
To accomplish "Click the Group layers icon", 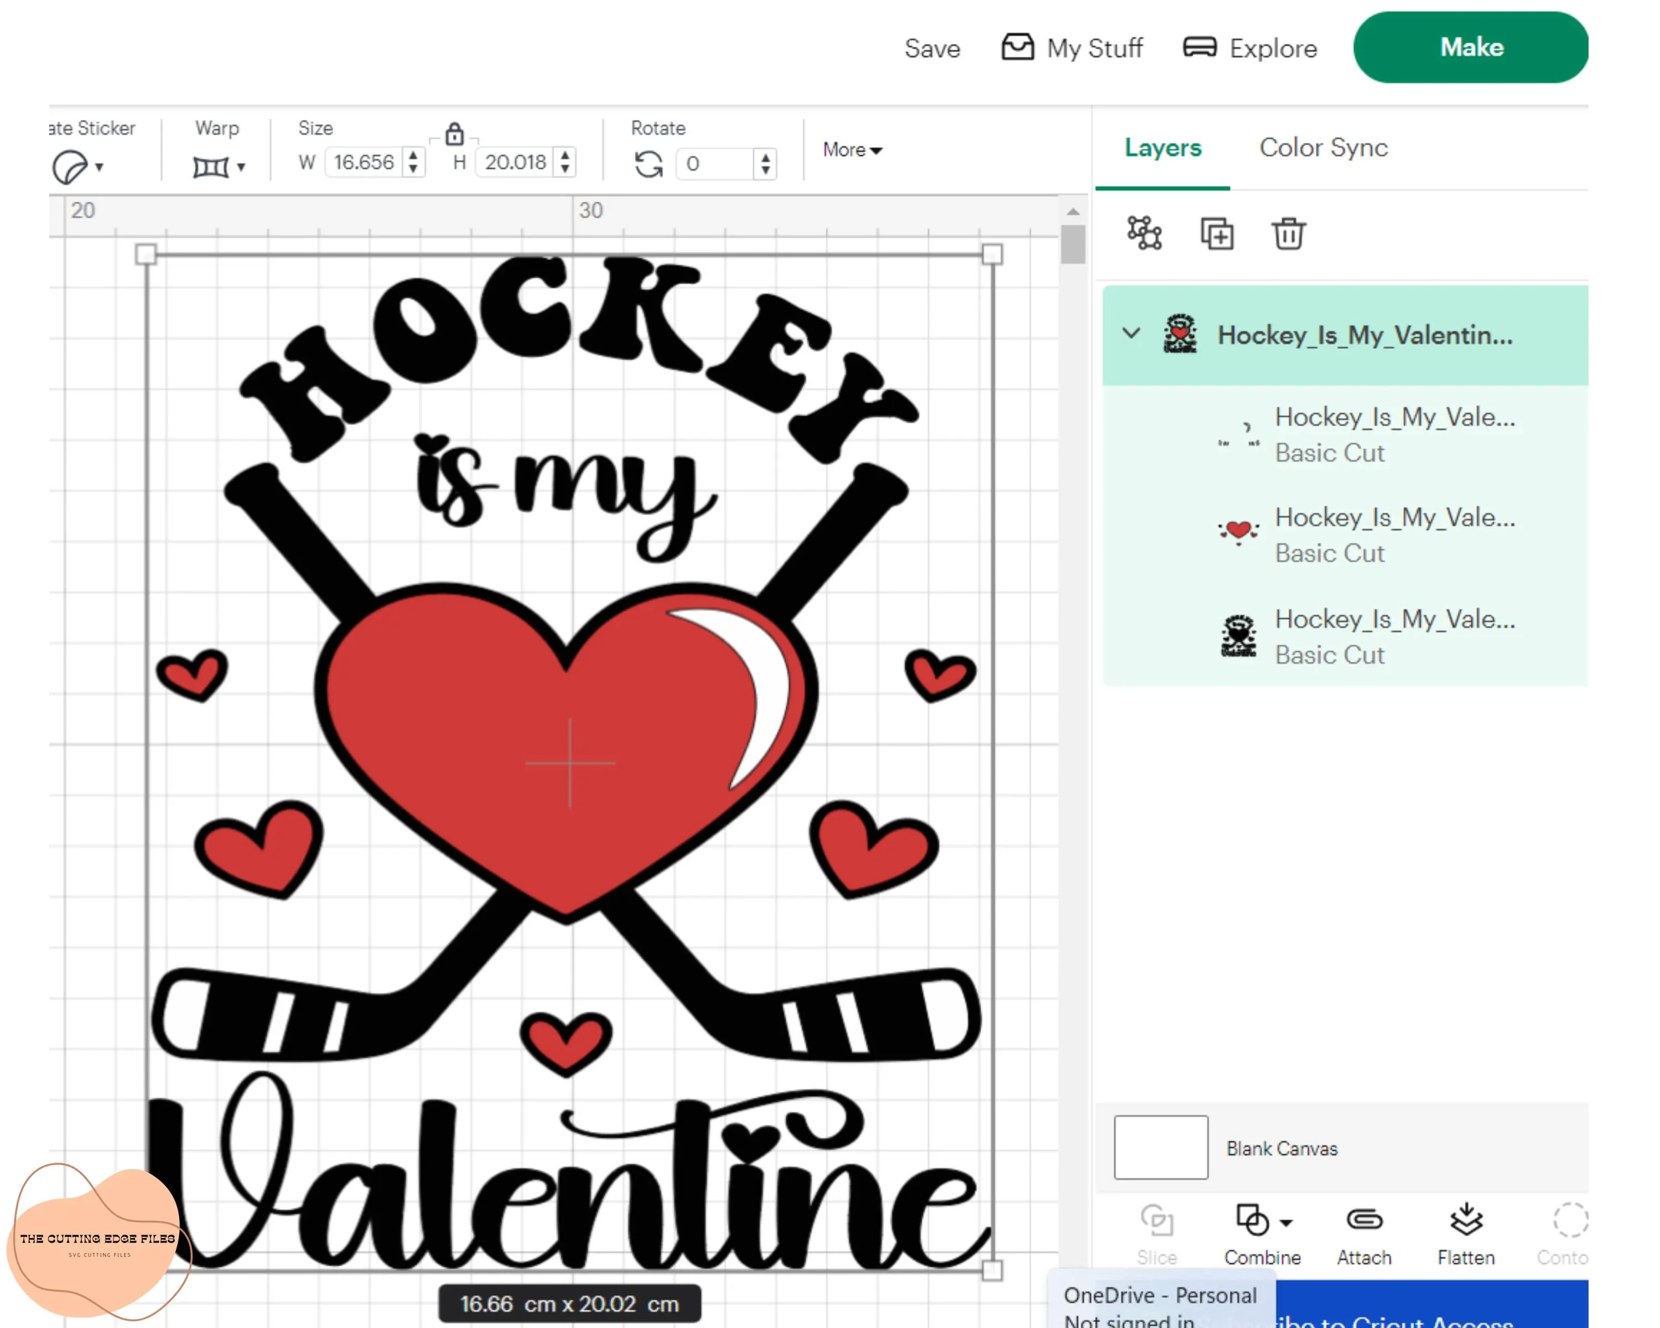I will point(1144,232).
